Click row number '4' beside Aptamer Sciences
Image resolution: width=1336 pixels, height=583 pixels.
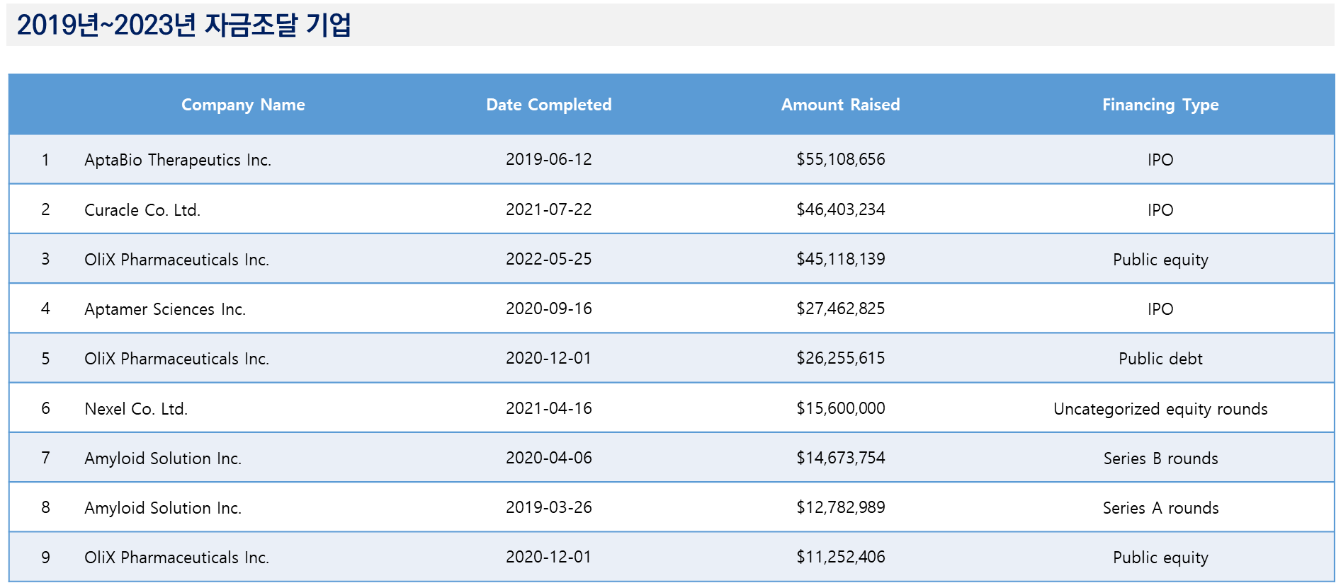tap(45, 308)
